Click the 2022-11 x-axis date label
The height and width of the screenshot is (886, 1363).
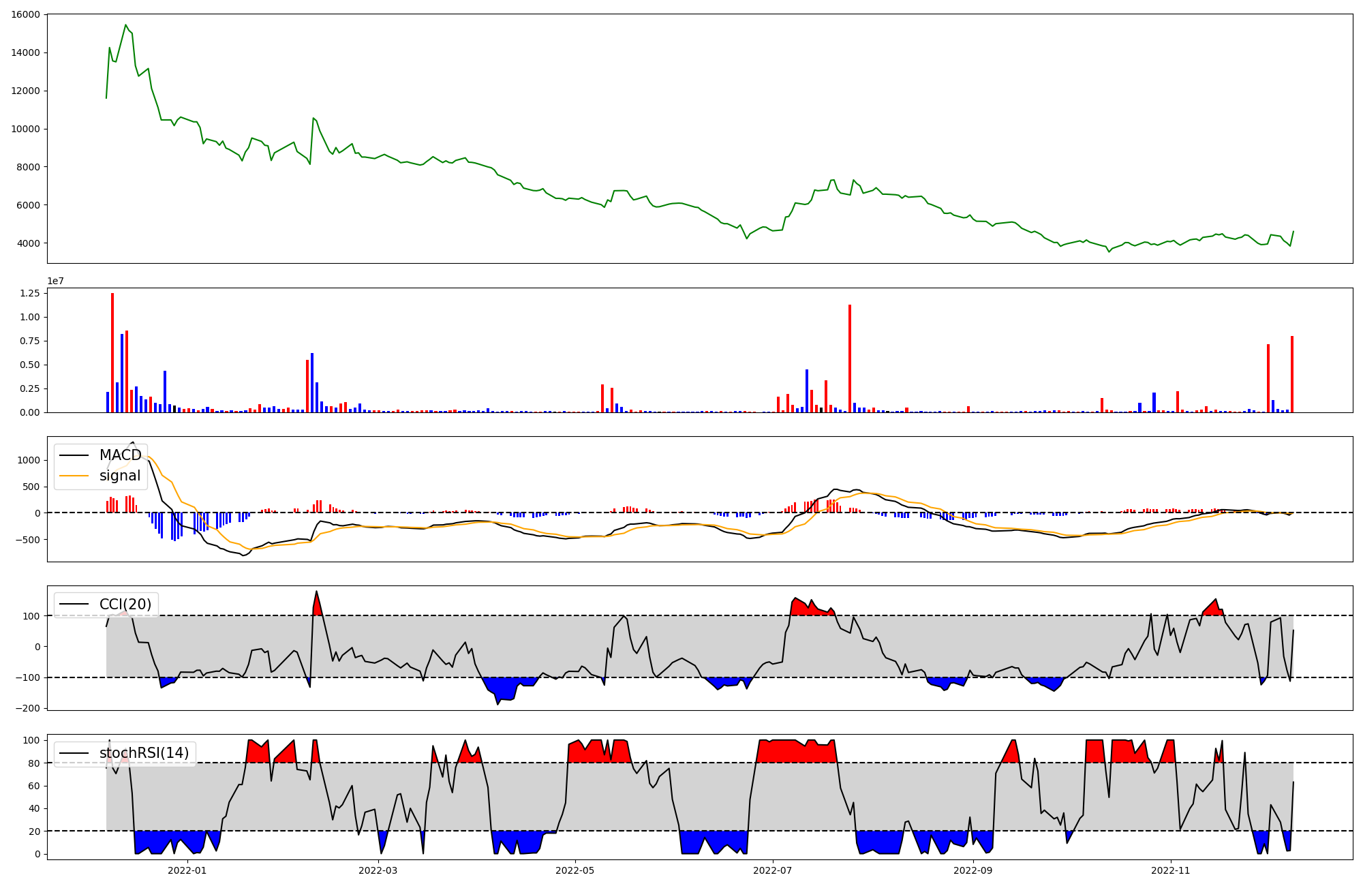click(1171, 870)
